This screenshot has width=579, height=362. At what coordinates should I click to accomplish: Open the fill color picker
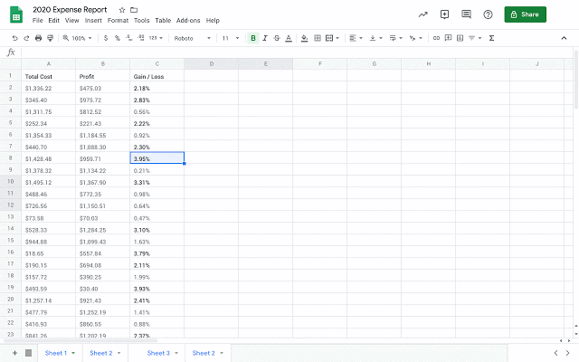304,38
